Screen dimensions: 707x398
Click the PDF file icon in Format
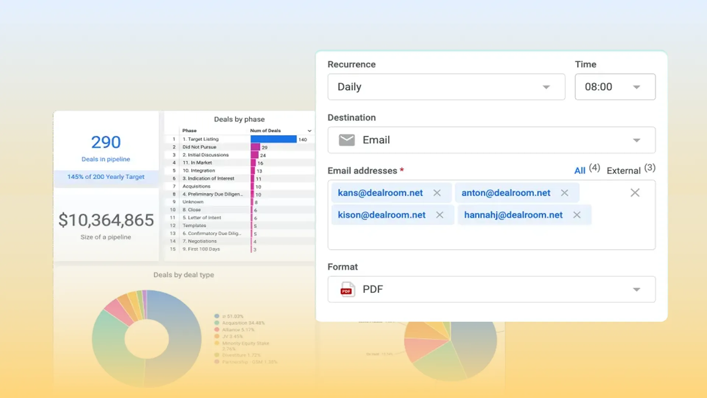tap(347, 289)
